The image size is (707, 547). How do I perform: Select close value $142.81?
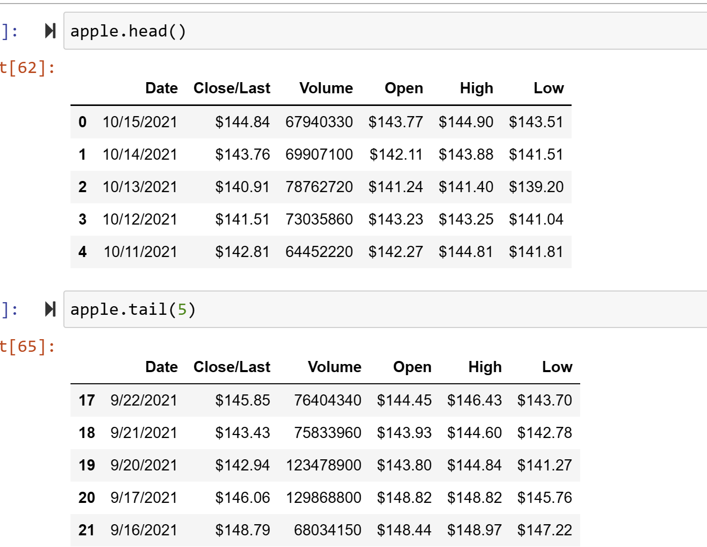[x=242, y=252]
